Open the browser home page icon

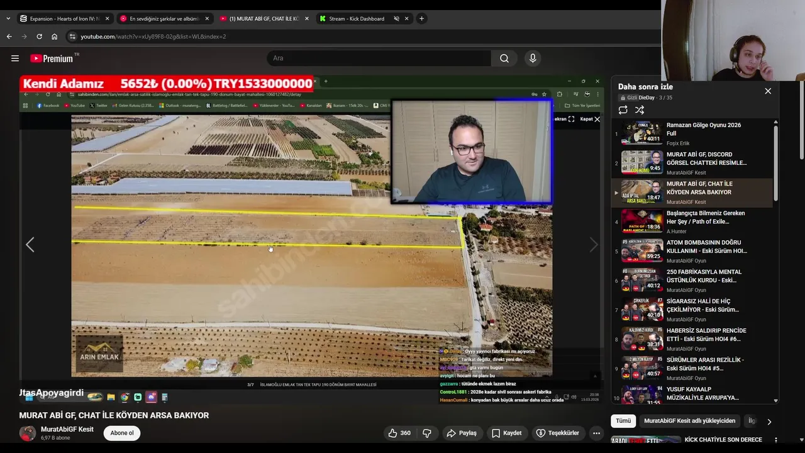tap(54, 36)
